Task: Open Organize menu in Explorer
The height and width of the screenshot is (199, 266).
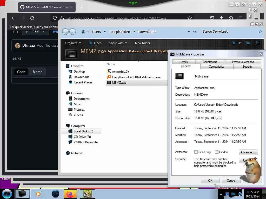Action: (x=73, y=43)
